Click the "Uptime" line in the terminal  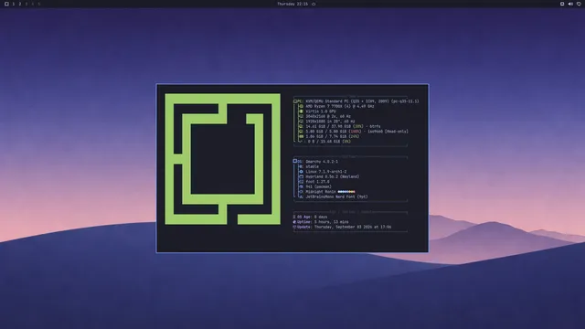[x=321, y=221]
